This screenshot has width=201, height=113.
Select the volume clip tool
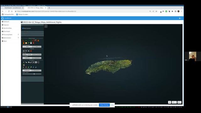coord(24,51)
